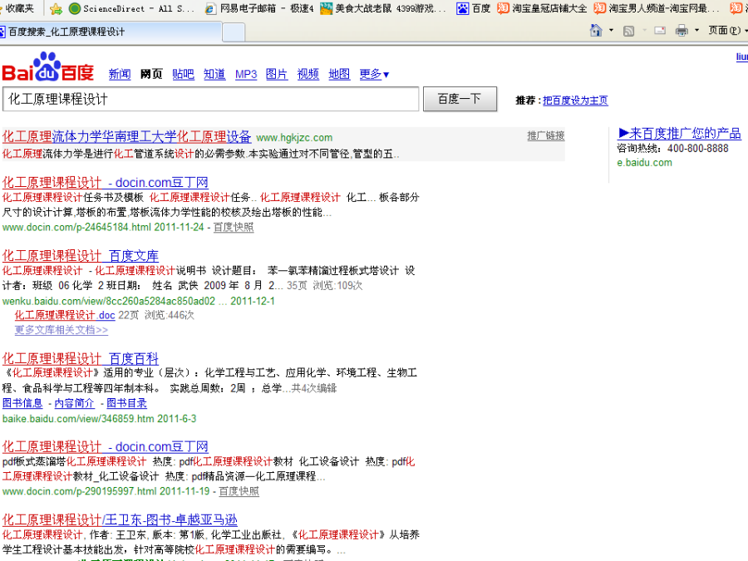This screenshot has height=561, width=748.
Task: Expand the Home button dropdown arrow
Action: [x=611, y=31]
